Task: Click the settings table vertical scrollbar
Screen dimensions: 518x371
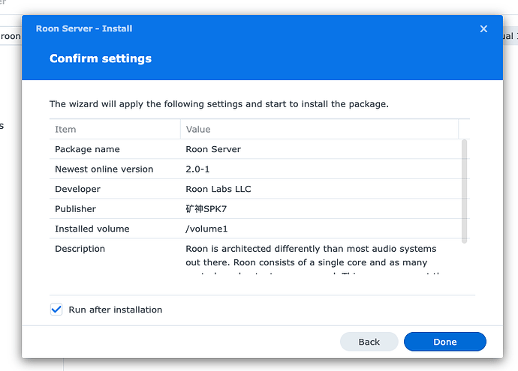Action: click(464, 191)
